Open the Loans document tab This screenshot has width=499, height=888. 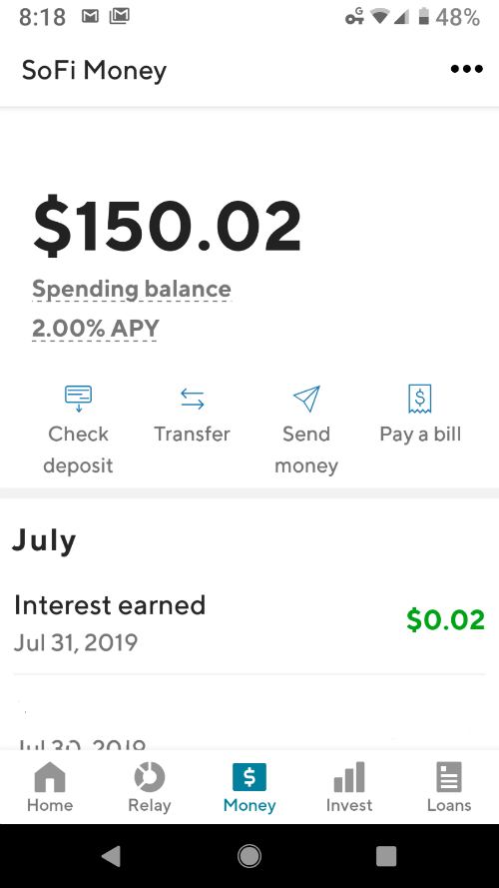(x=449, y=787)
